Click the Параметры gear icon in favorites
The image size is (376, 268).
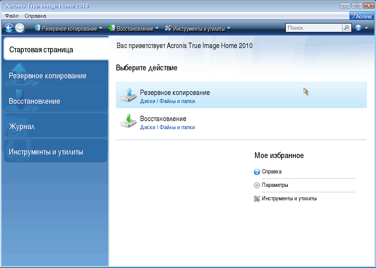pyautogui.click(x=257, y=185)
